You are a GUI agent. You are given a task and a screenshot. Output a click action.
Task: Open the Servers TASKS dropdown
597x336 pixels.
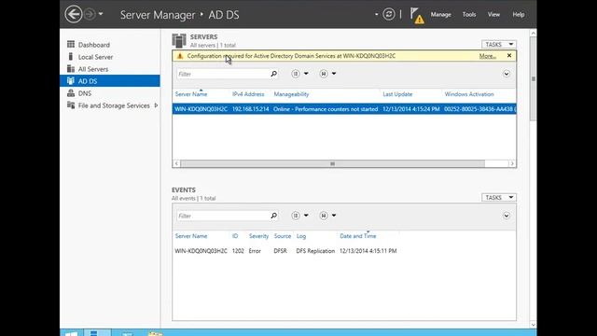[x=499, y=45]
